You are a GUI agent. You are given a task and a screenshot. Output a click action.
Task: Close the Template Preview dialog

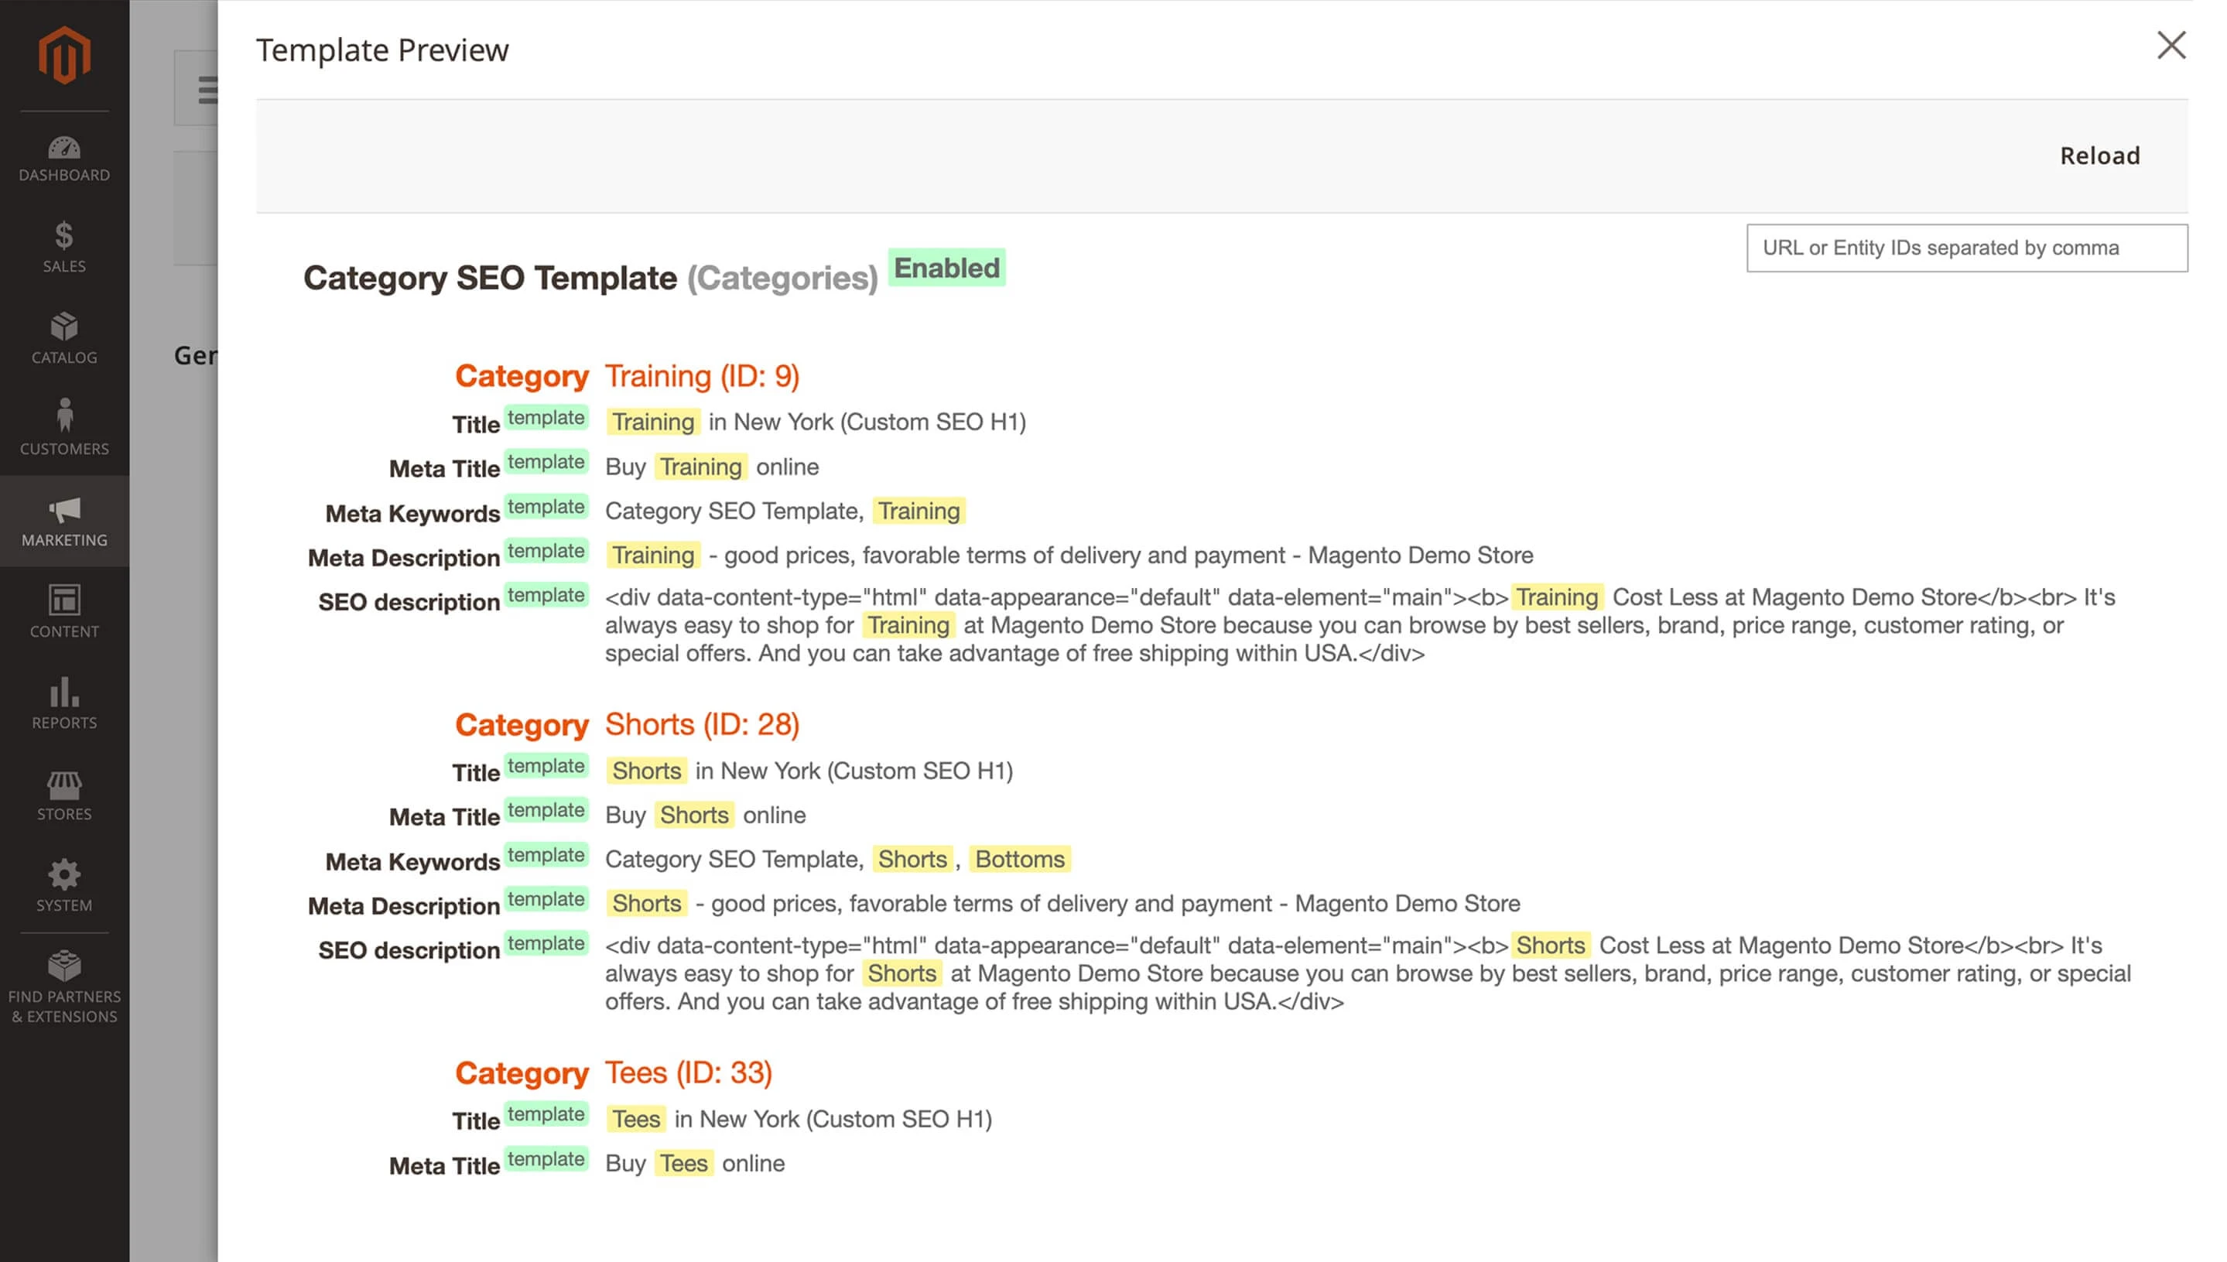2171,45
